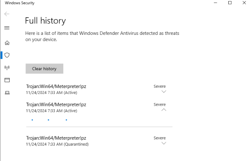This screenshot has width=250, height=161.
Task: Click the Windows Security title text
Action: coord(20,3)
